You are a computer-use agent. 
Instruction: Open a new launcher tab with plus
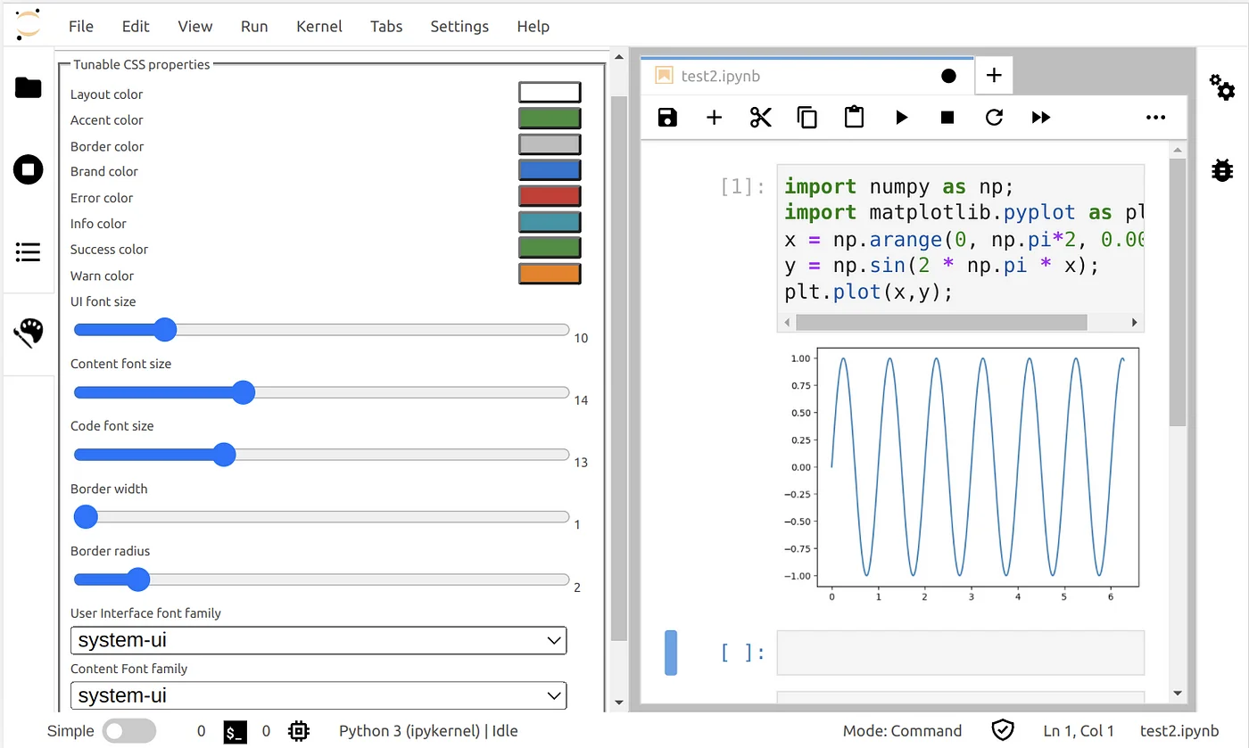click(x=994, y=76)
